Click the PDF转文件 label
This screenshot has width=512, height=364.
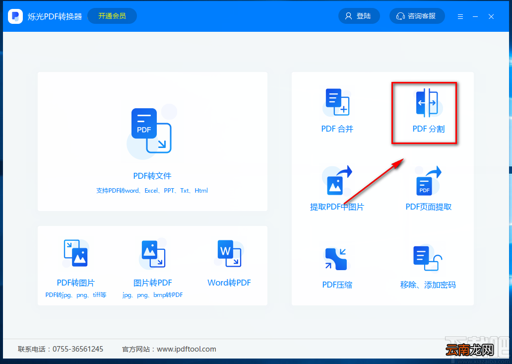[152, 176]
